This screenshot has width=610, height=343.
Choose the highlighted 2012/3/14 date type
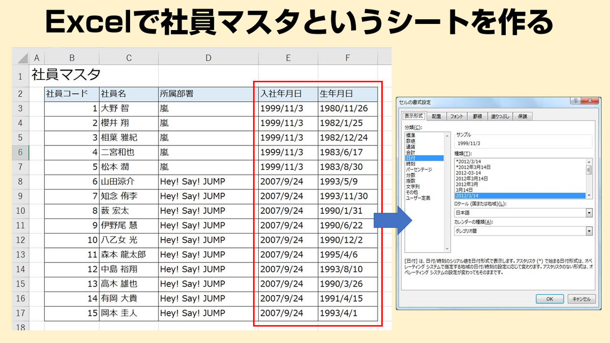coord(520,195)
